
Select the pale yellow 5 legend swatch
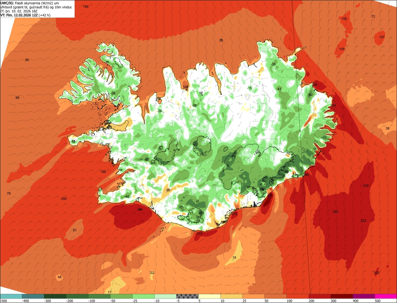pos(209,296)
